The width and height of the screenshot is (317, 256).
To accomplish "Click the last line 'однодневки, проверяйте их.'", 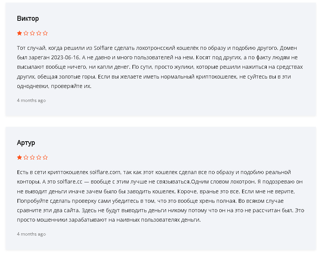I will [54, 86].
